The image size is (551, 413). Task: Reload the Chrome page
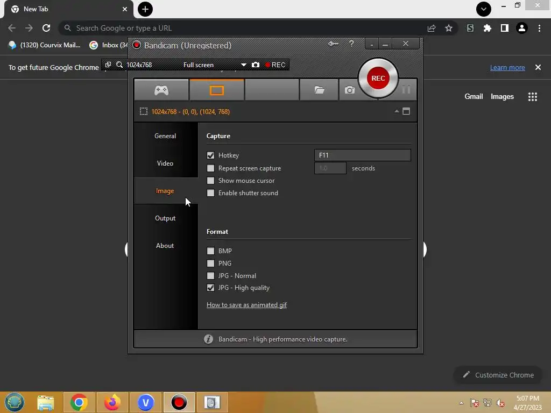[46, 28]
